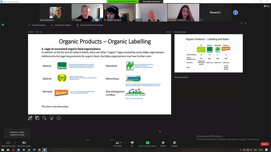The width and height of the screenshot is (271, 152).
Task: Expand audio options caret beside join audio
Action: point(15,143)
